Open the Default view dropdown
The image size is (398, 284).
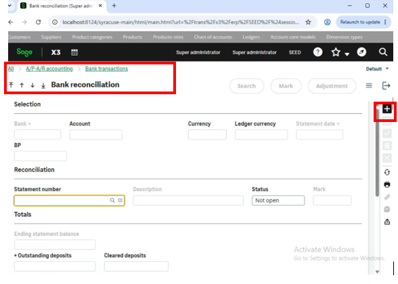(x=377, y=69)
